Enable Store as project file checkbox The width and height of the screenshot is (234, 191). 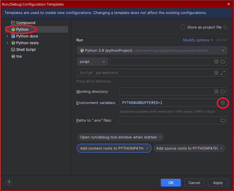183,27
